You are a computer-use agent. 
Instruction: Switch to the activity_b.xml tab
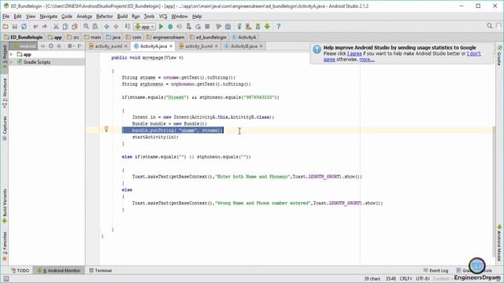(x=198, y=46)
